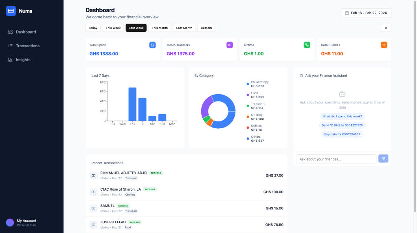Image resolution: width=417 pixels, height=233 pixels.
Task: Click the Numa logo icon
Action: point(11,11)
